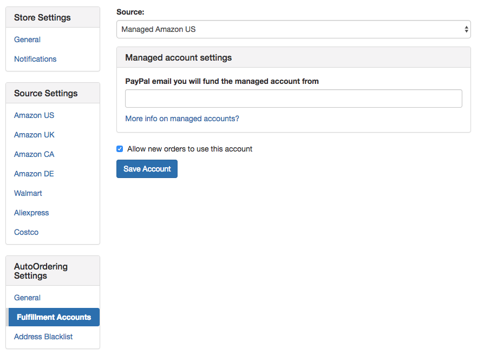Focus the PayPal email input field

tap(293, 98)
